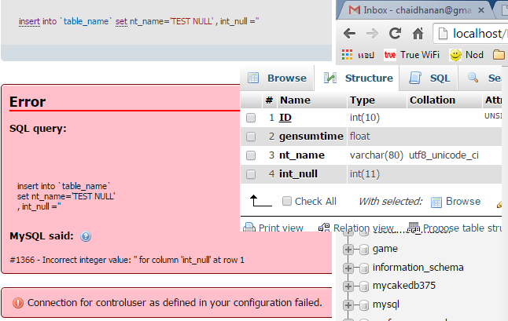Open the Nod smiley bookmark
Viewport: 508px width, 321px height.
(466, 55)
